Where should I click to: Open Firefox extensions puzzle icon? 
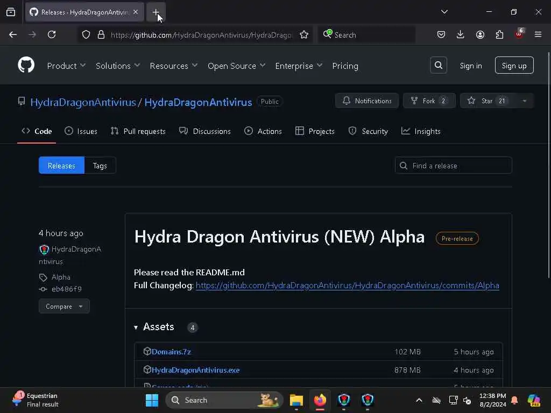[499, 34]
